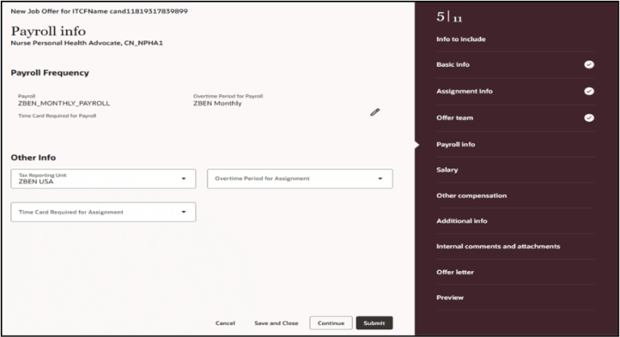This screenshot has width=620, height=337.
Task: Click the Offer team completed checkmark icon
Action: 589,118
